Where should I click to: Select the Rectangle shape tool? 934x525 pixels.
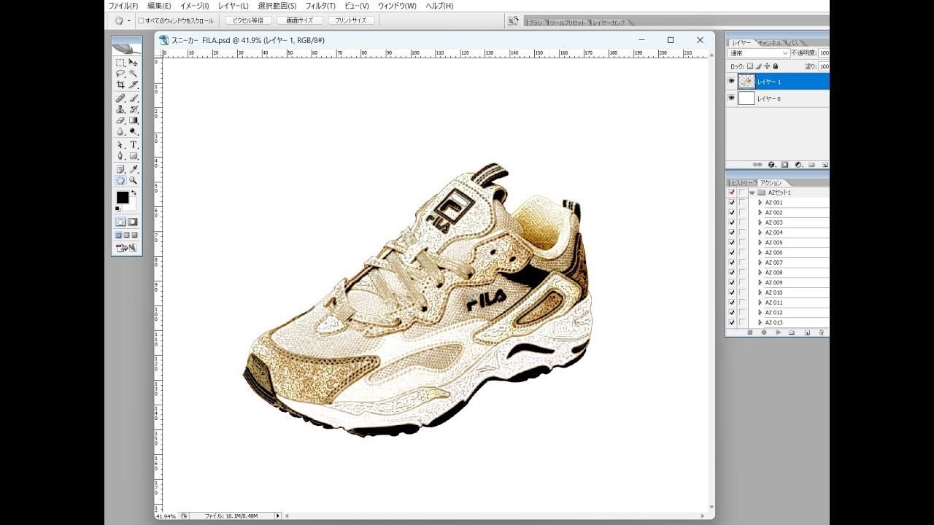[134, 155]
